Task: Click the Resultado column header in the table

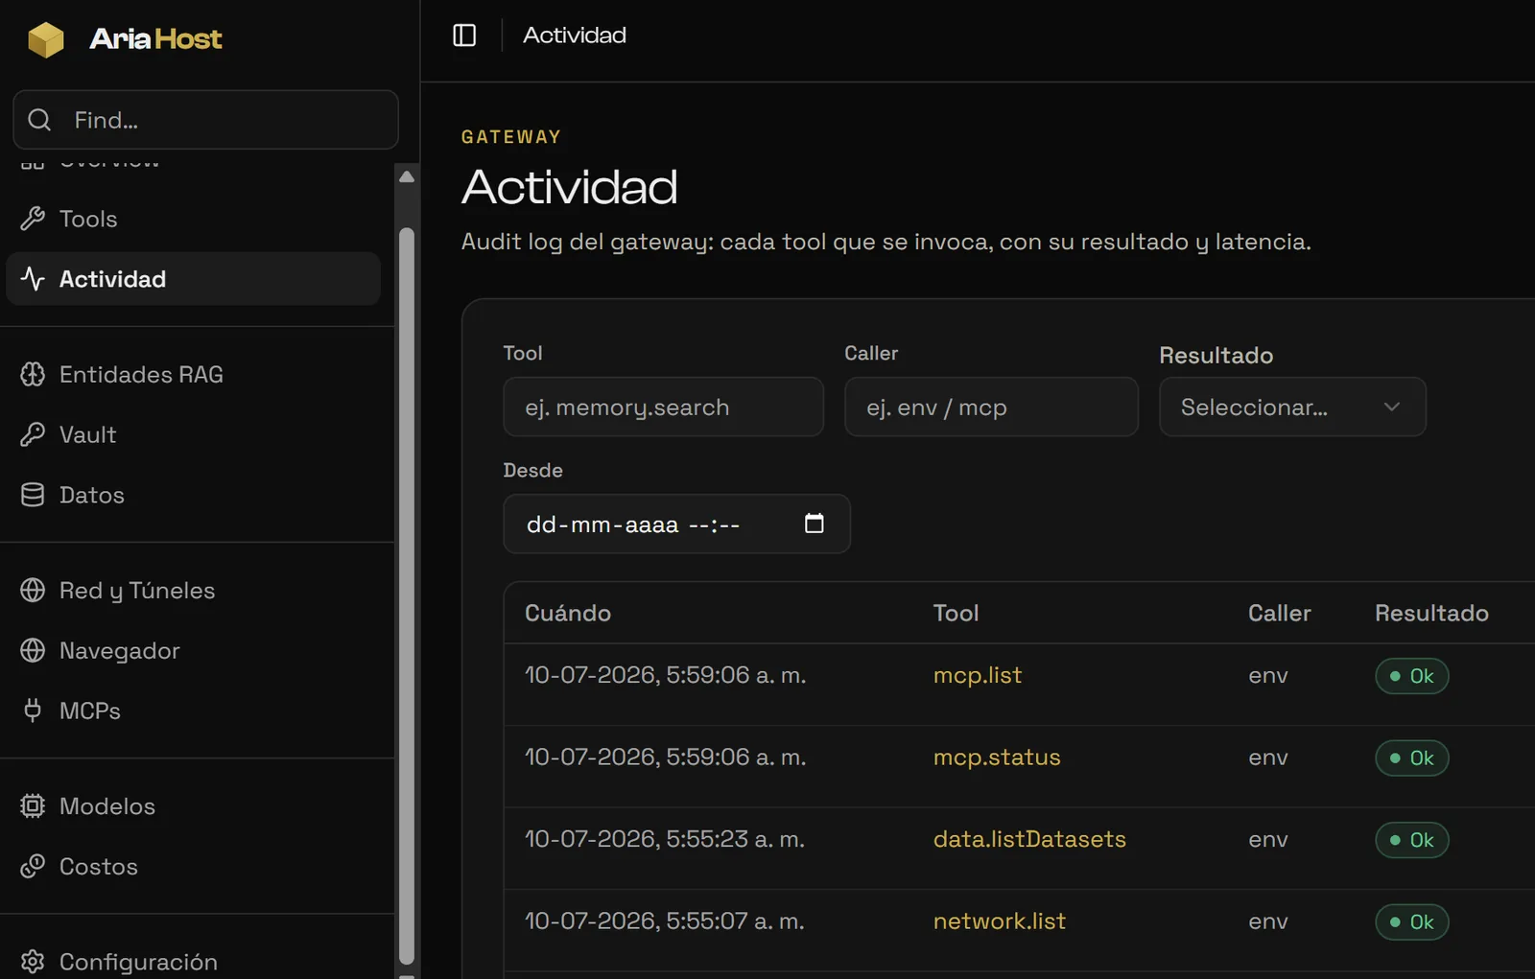Action: [x=1431, y=613]
